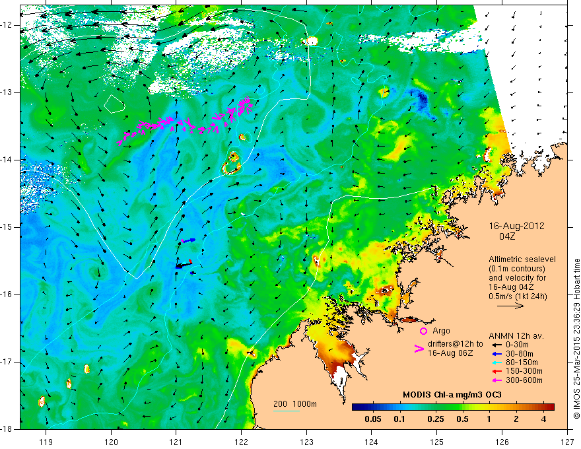
Task: Click the longitude axis label '125'
Action: pyautogui.click(x=437, y=442)
